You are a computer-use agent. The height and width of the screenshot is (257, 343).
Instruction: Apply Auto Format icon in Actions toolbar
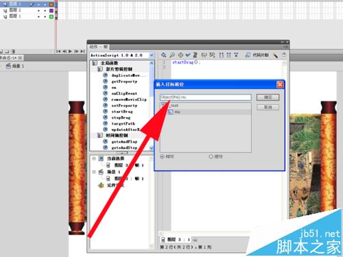(x=195, y=55)
